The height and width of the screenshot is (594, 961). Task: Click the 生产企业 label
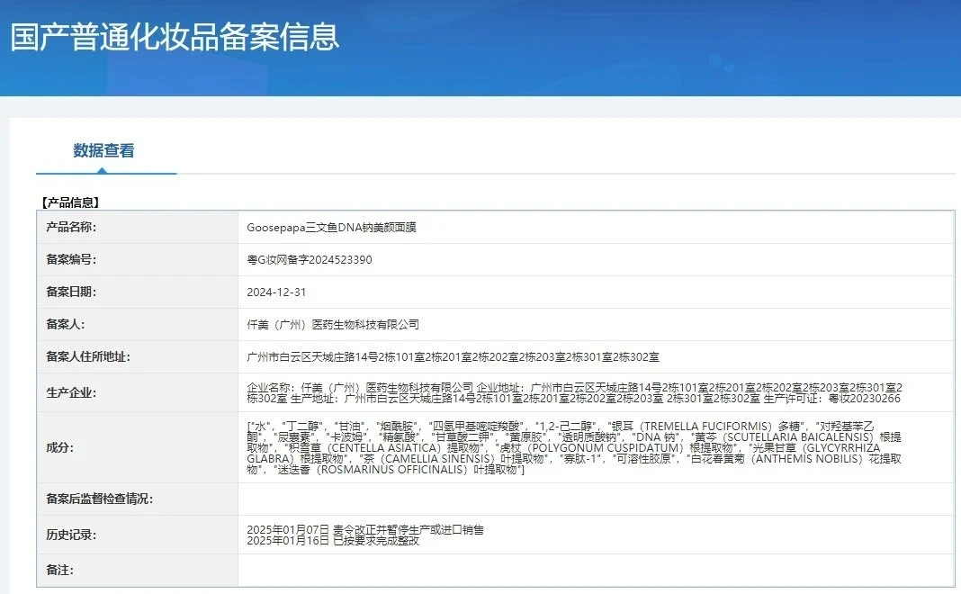[71, 393]
